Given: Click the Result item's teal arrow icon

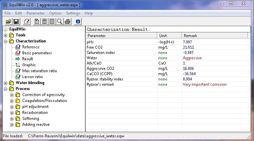Looking at the screenshot, I should click(x=18, y=59).
